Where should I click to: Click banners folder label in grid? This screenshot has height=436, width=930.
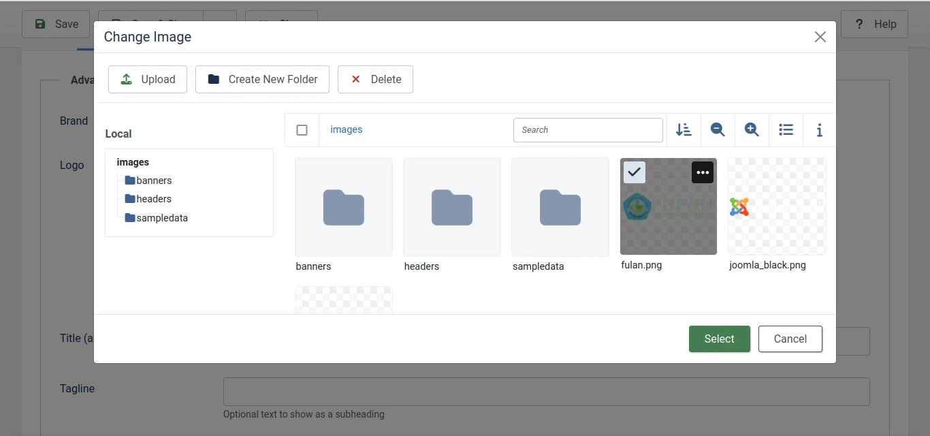[313, 266]
